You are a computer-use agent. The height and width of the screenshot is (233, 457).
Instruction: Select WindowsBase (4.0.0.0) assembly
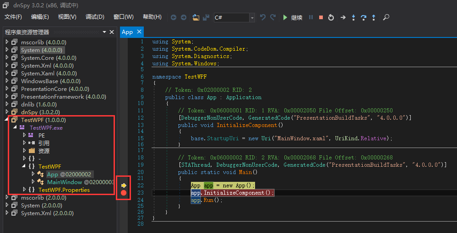point(50,81)
